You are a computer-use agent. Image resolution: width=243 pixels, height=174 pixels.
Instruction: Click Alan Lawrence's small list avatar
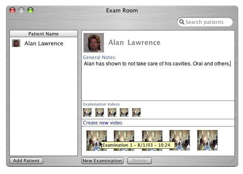(x=16, y=43)
